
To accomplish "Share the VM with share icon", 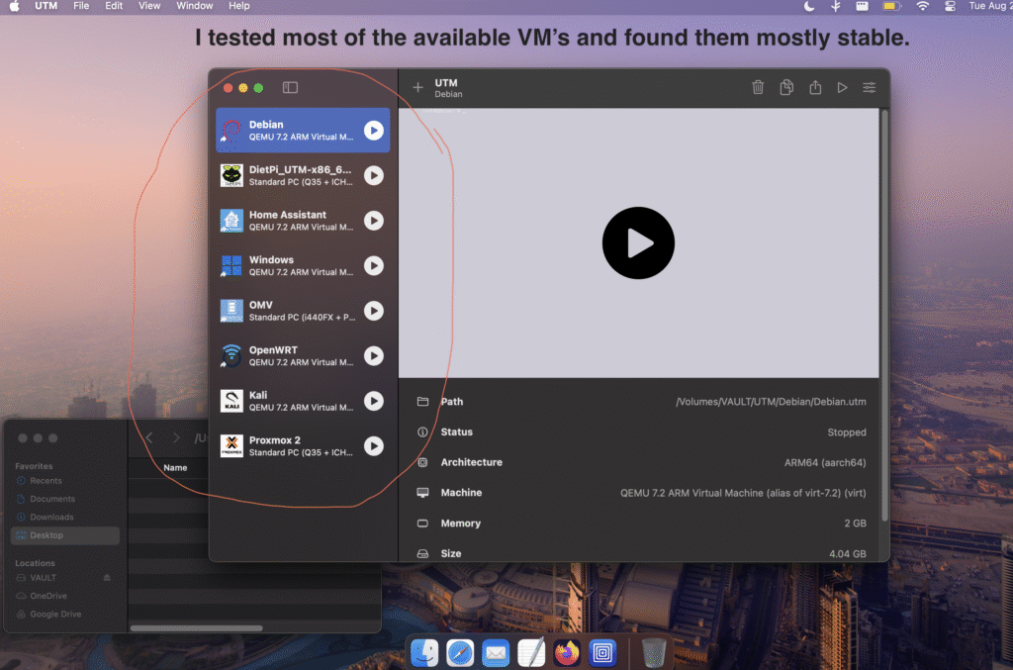I will pos(815,87).
